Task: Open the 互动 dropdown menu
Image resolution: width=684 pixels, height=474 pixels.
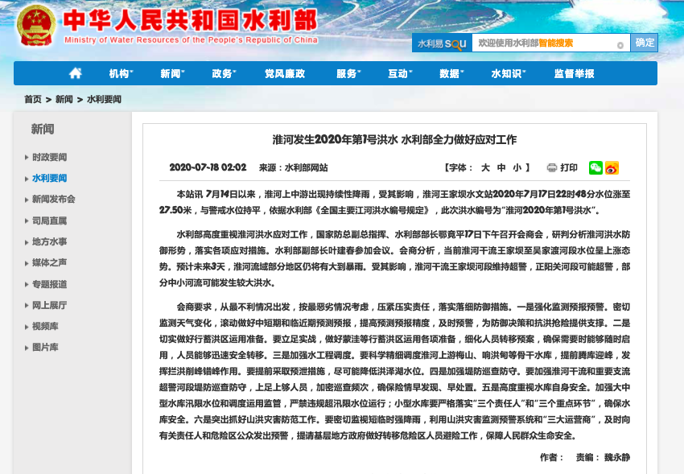Action: coord(400,74)
